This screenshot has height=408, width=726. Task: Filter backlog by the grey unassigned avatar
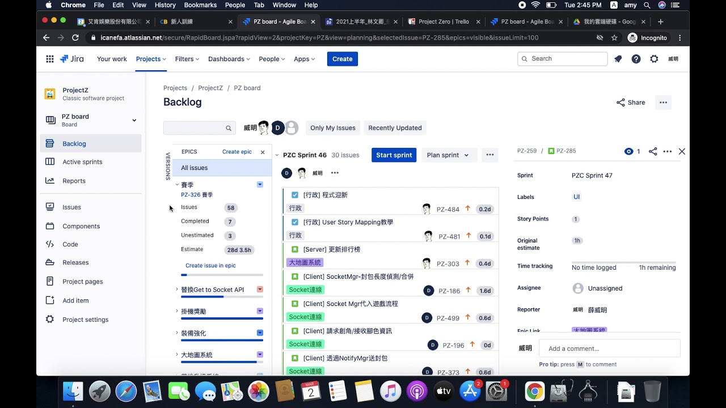(x=292, y=127)
